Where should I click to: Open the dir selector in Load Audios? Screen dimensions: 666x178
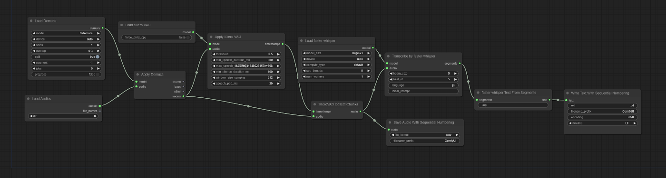pos(63,116)
